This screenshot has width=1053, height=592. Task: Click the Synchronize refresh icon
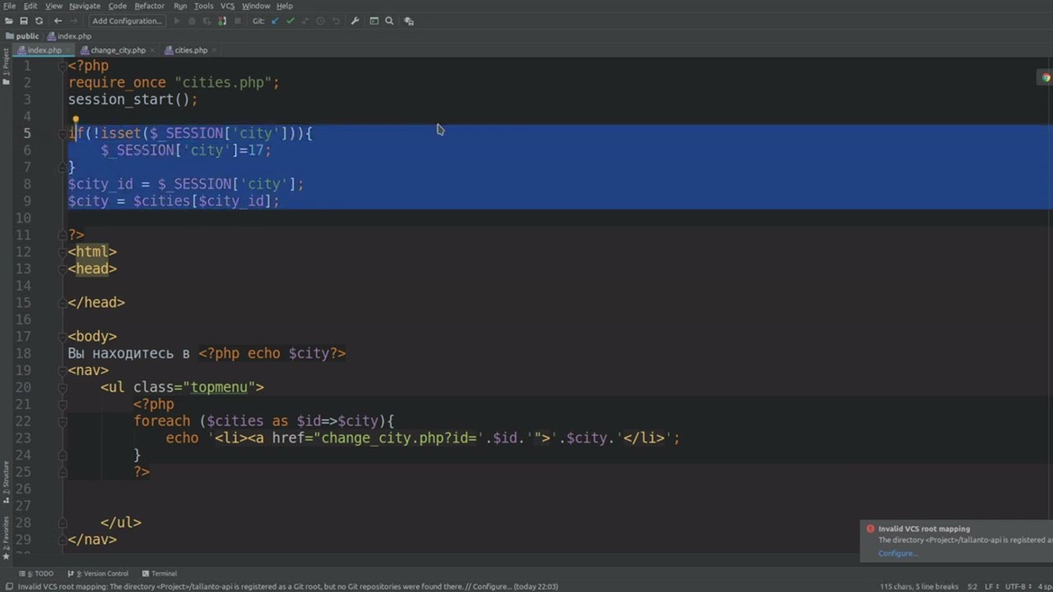[39, 21]
